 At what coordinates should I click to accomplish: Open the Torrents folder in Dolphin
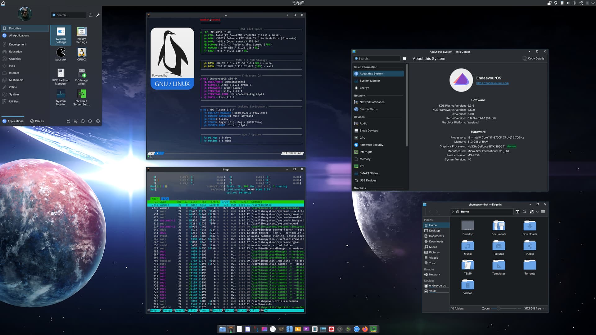[530, 267]
